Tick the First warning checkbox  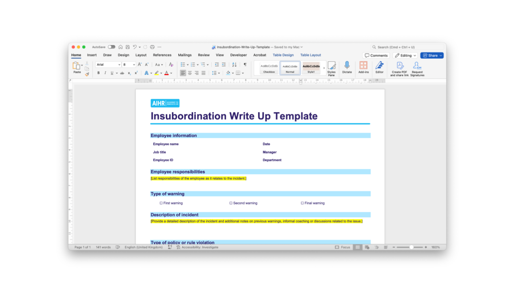[161, 203]
